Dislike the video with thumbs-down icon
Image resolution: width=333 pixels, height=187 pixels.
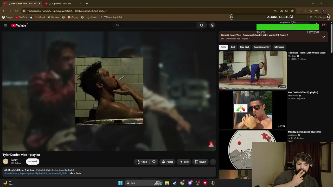coord(154,162)
